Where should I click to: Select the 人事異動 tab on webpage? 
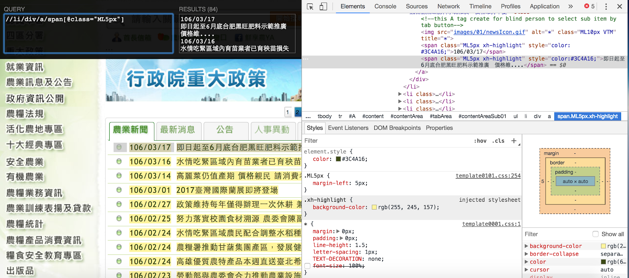pos(272,130)
